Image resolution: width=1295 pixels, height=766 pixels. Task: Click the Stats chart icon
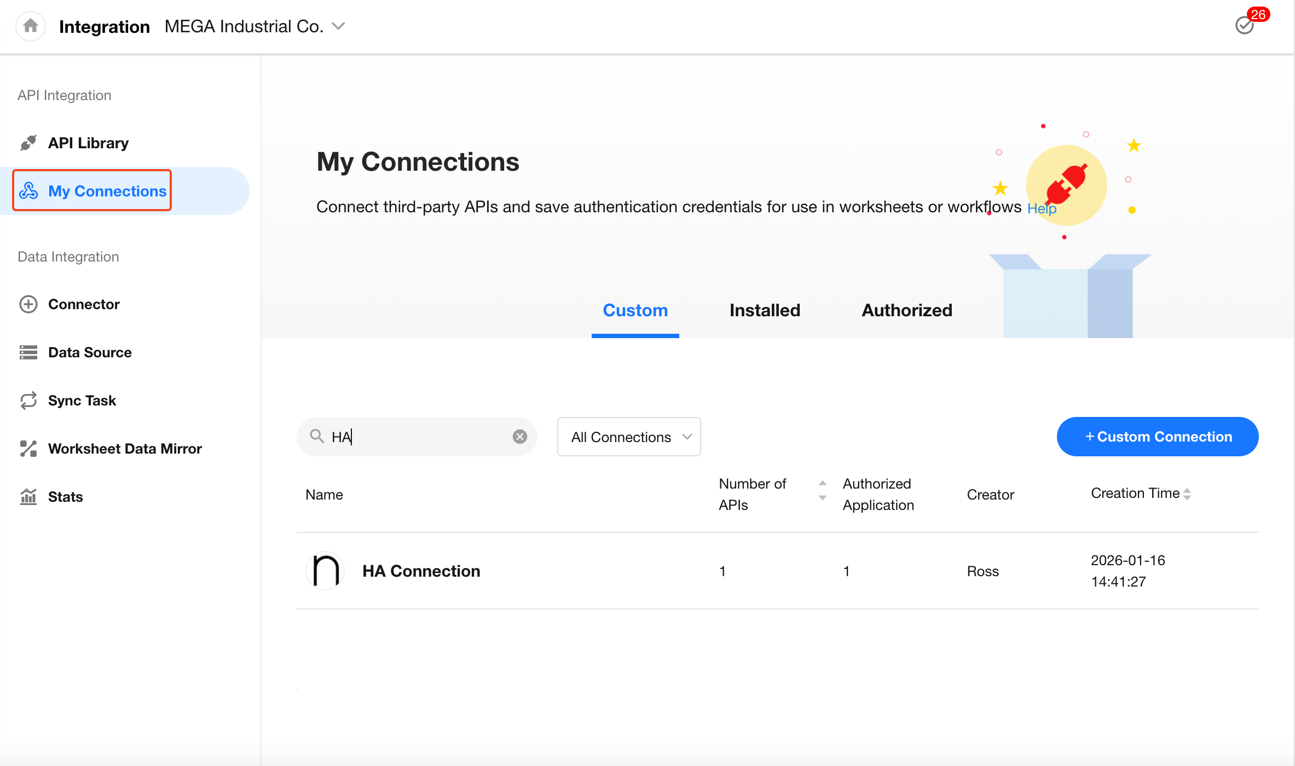click(x=28, y=497)
